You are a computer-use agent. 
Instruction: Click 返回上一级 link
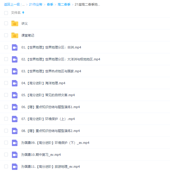(x=12, y=5)
